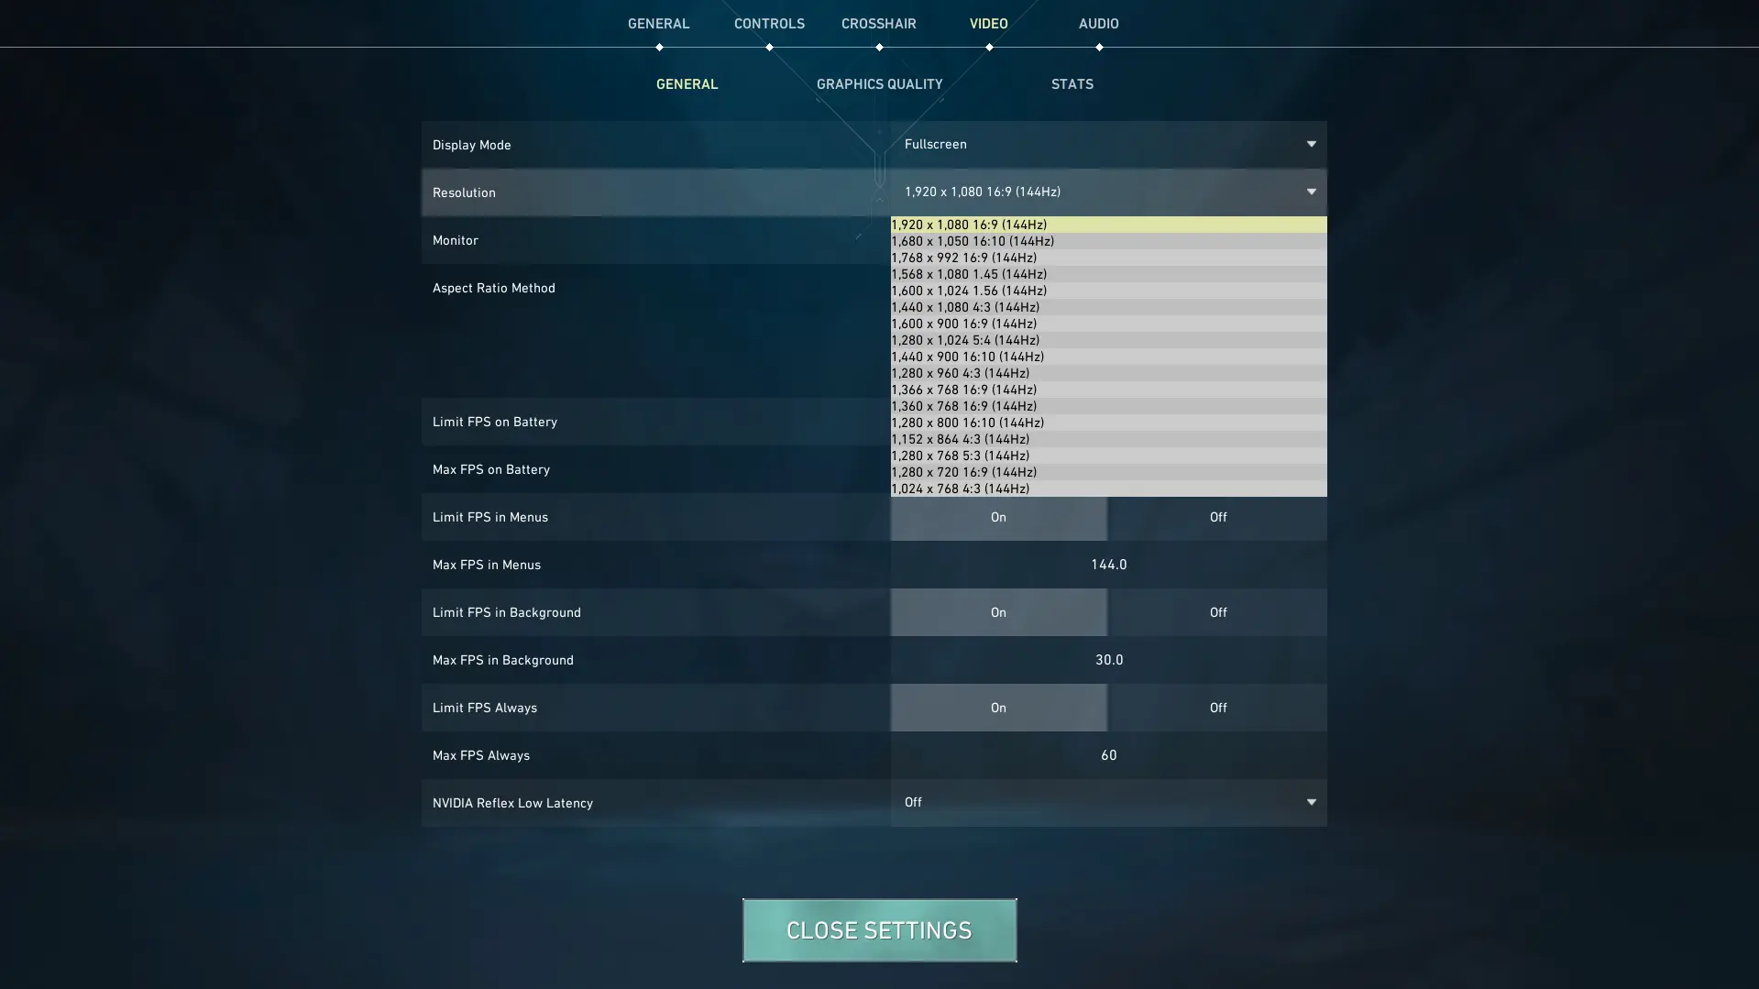
Task: Choose 1,920 x 1,080 16:9 resolution option
Action: (x=1108, y=225)
